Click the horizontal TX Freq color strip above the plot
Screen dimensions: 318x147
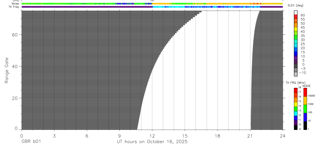[152, 7]
